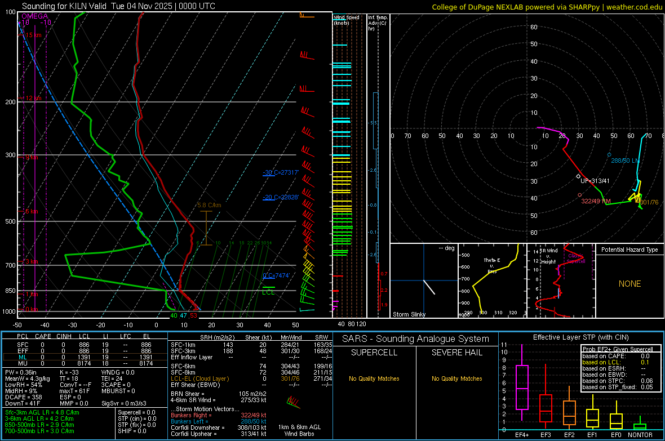Click the K = -33 index value
665x441 pixels.
tap(69, 372)
